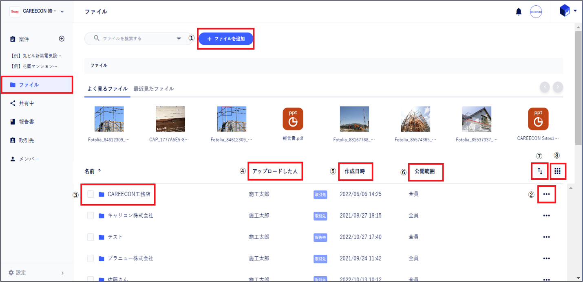The height and width of the screenshot is (282, 583).
Task: Click the ファイルを検索する search field
Action: click(138, 39)
